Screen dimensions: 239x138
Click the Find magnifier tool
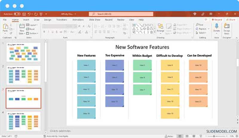[199, 25]
